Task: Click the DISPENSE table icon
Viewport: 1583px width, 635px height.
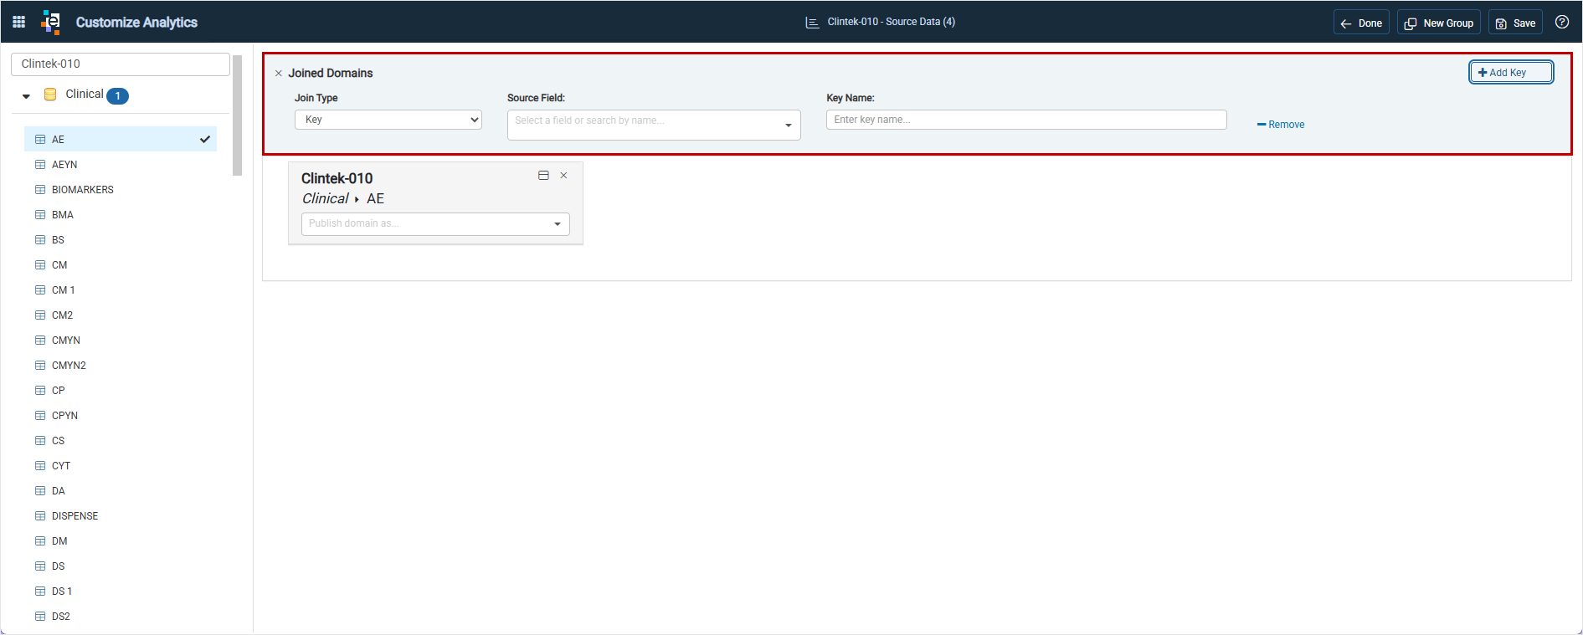Action: (40, 516)
